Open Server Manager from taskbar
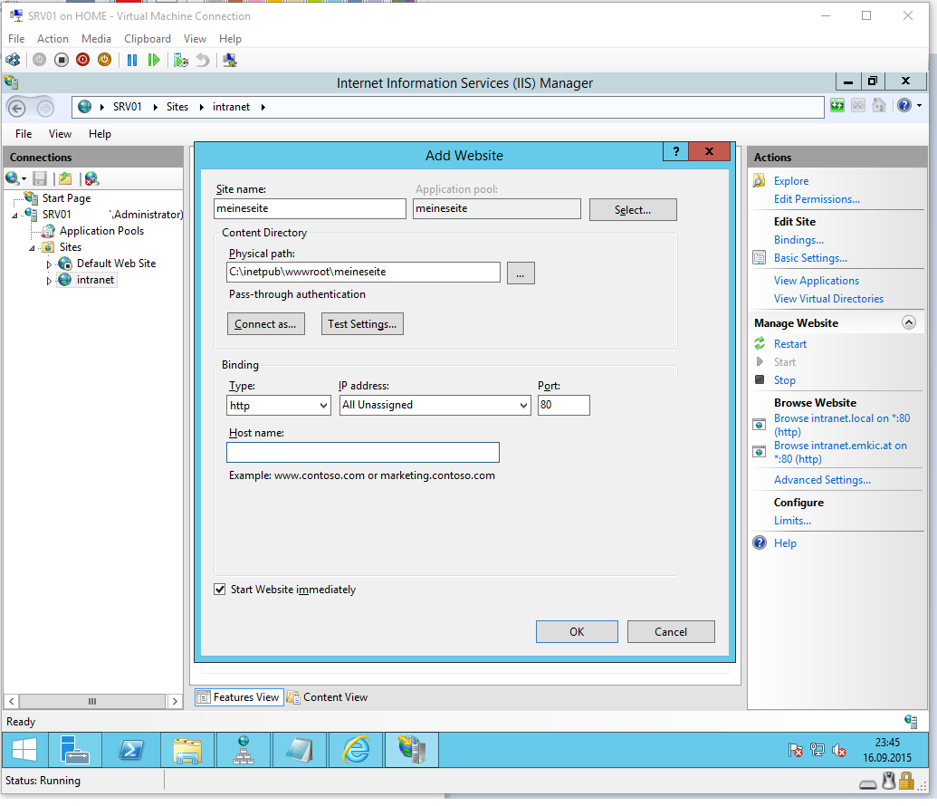This screenshot has height=806, width=937. pyautogui.click(x=74, y=750)
